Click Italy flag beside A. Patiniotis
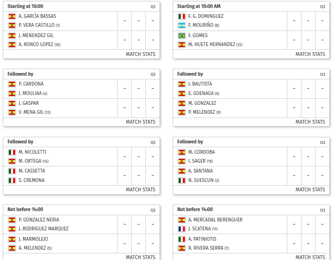Image resolution: width=333 pixels, height=260 pixels. click(182, 239)
